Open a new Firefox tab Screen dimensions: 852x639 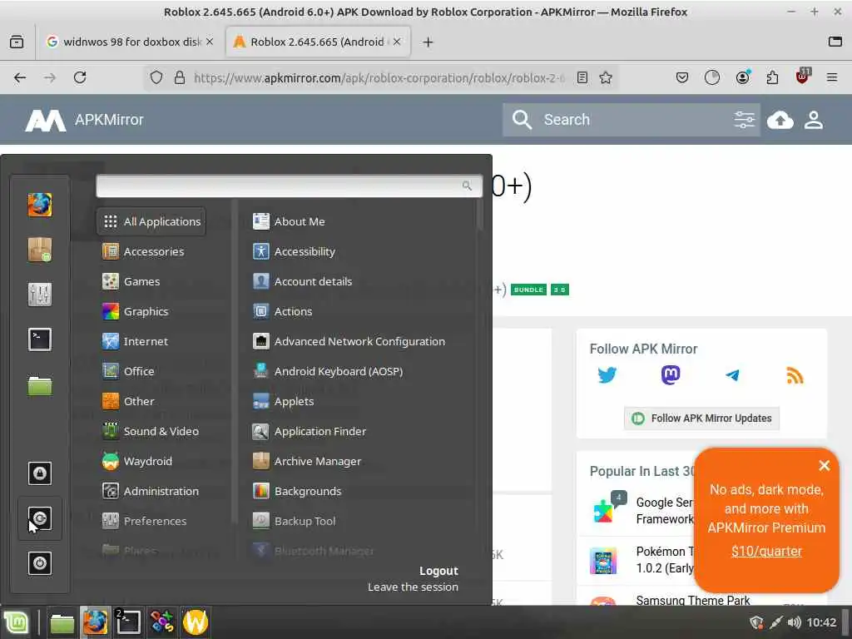click(x=428, y=42)
